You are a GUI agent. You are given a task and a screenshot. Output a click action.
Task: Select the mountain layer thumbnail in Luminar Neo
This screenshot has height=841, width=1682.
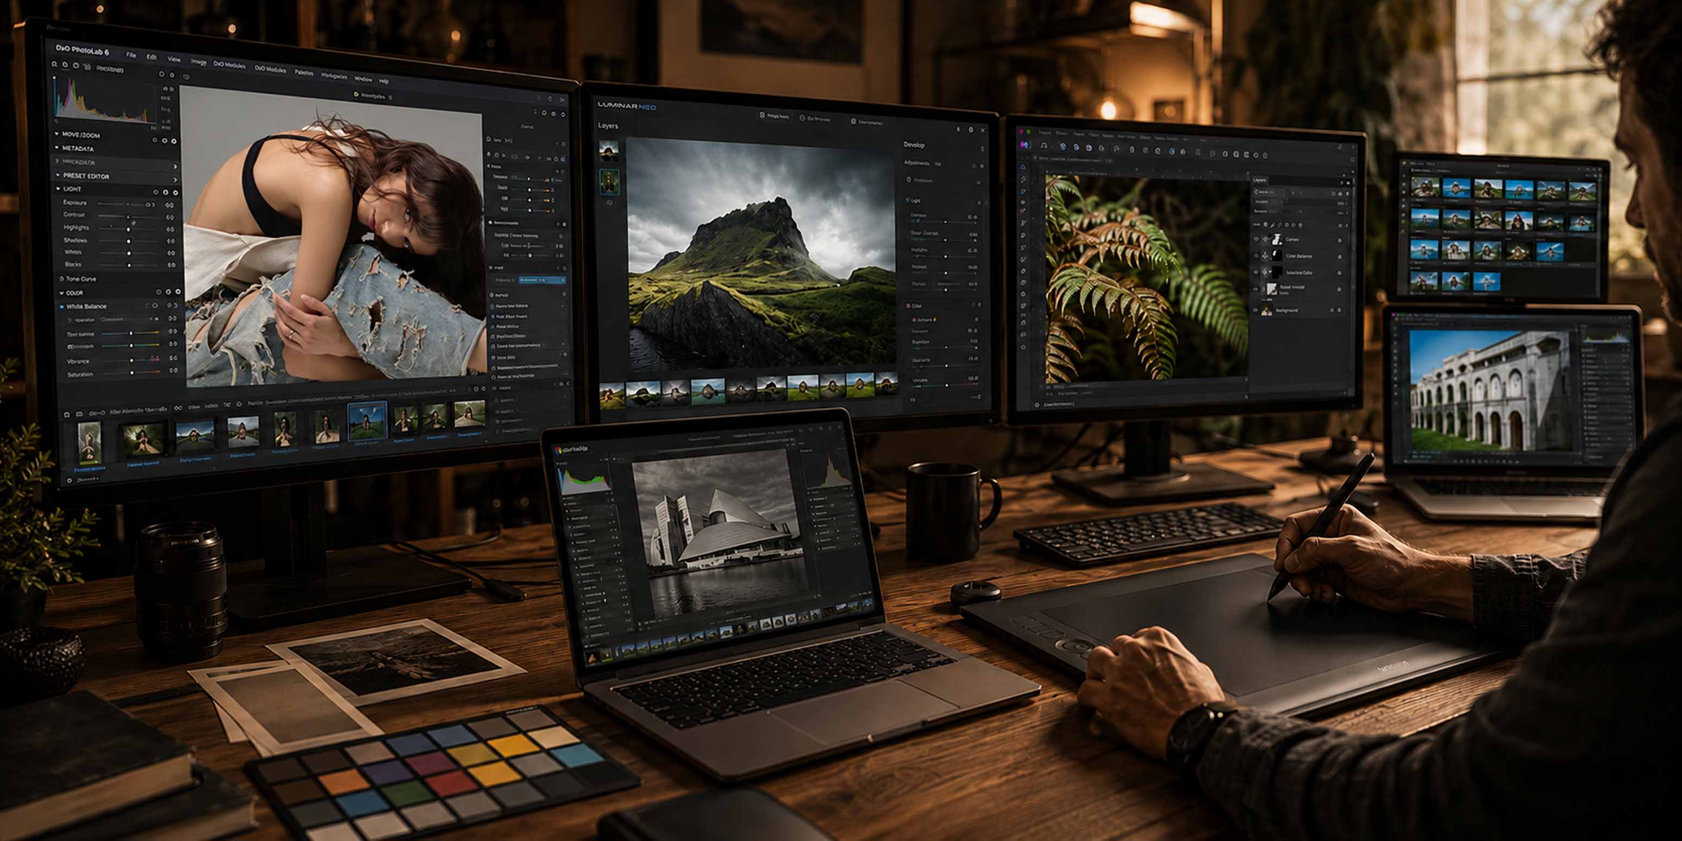click(x=609, y=151)
